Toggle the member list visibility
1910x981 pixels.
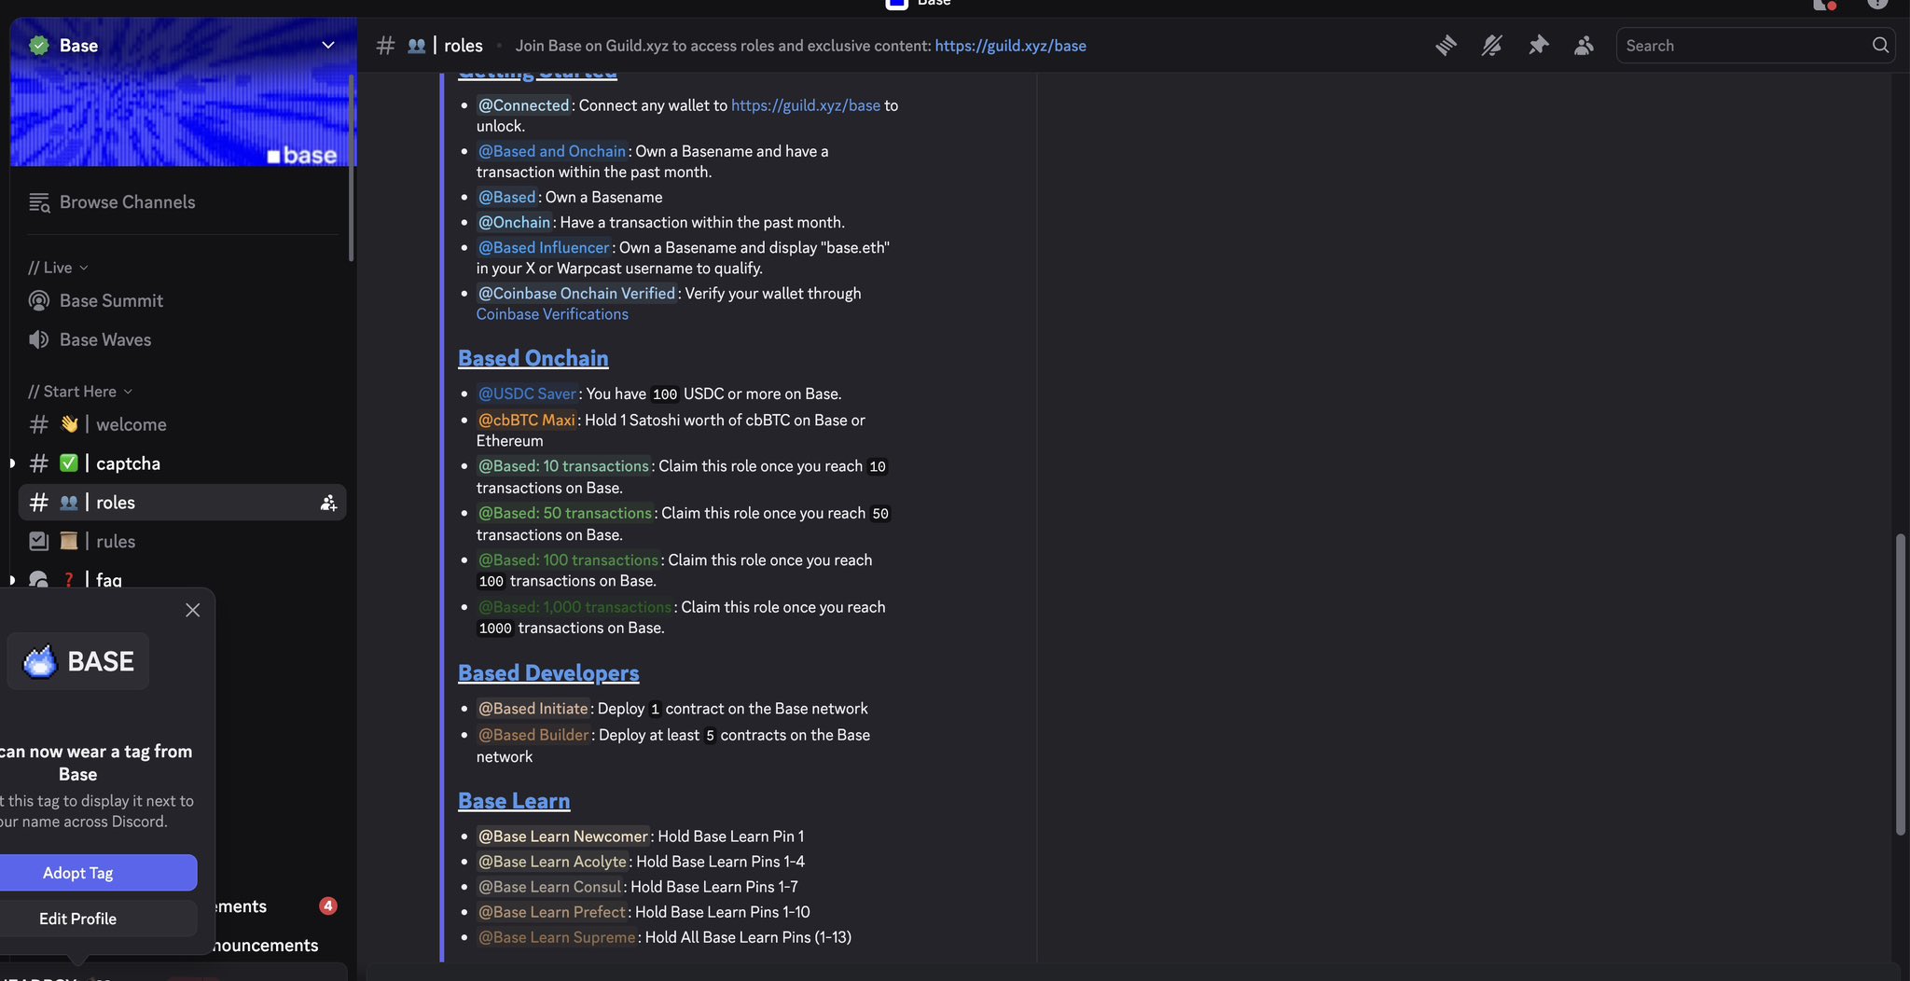point(1584,45)
